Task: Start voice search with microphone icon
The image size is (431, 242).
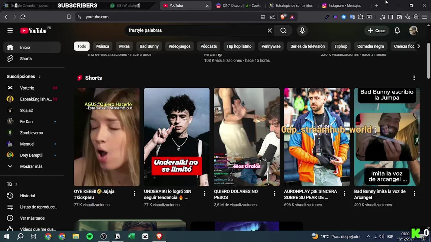Action: 302,31
